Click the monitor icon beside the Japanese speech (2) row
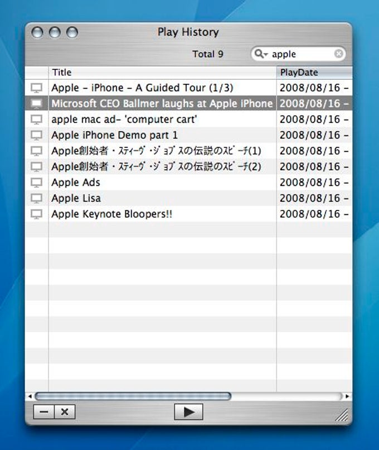379x450 pixels. (36, 167)
